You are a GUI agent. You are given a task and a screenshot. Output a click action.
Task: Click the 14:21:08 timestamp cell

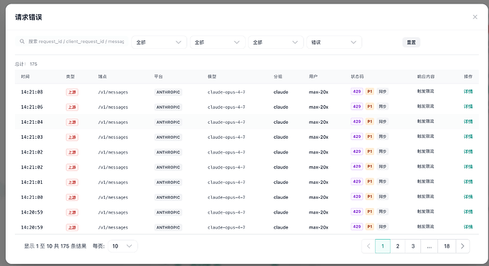32,92
